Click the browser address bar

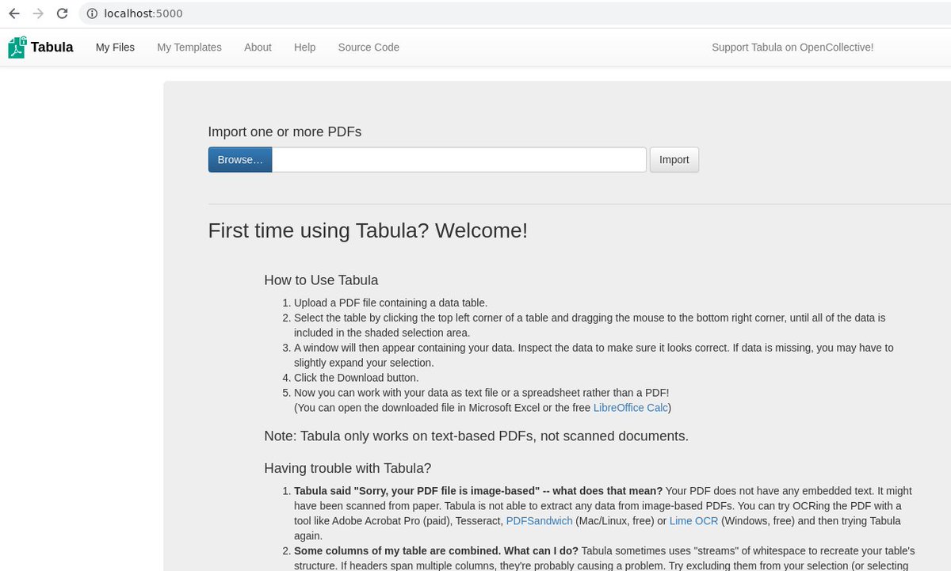pyautogui.click(x=317, y=13)
